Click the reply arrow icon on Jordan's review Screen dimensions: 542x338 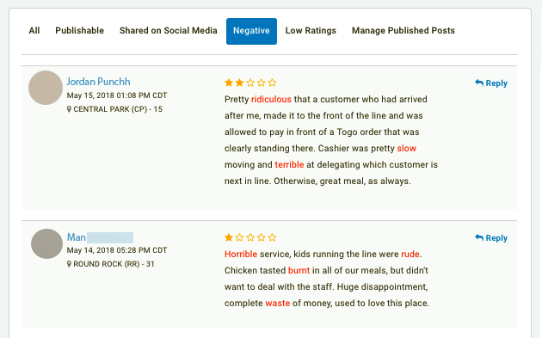pyautogui.click(x=479, y=83)
